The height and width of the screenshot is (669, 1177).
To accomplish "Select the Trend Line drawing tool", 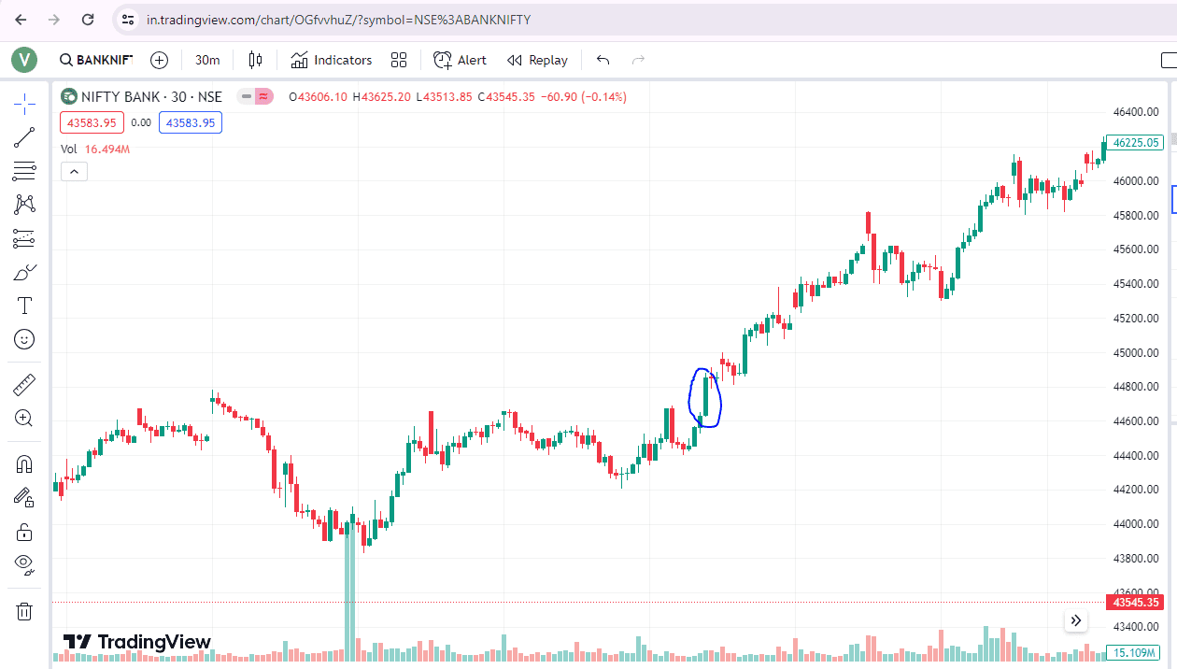I will click(24, 136).
